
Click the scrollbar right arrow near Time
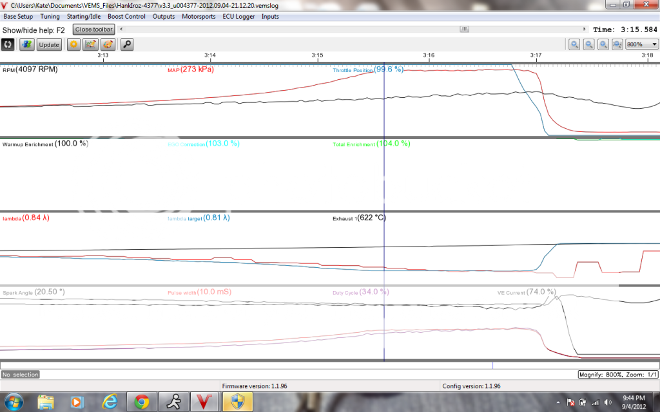[585, 29]
